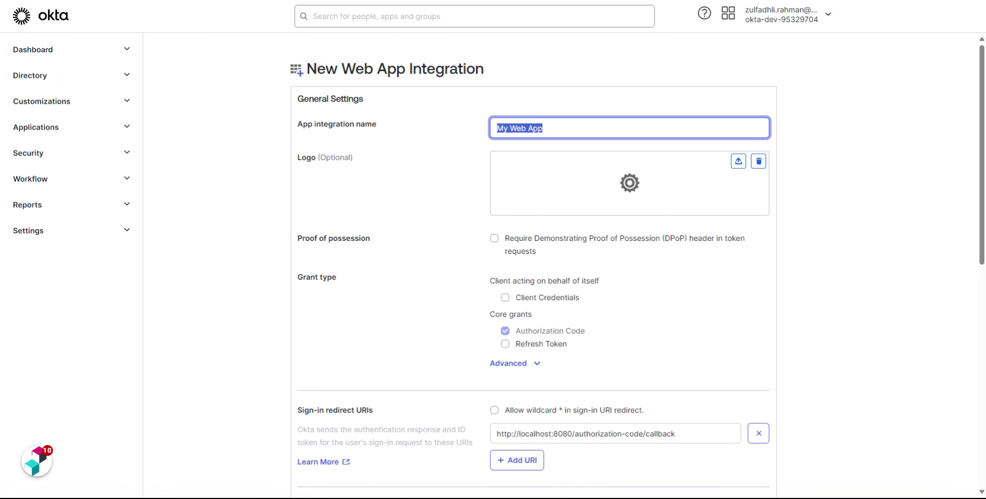This screenshot has width=986, height=499.
Task: Click the gear logo placeholder
Action: (630, 183)
